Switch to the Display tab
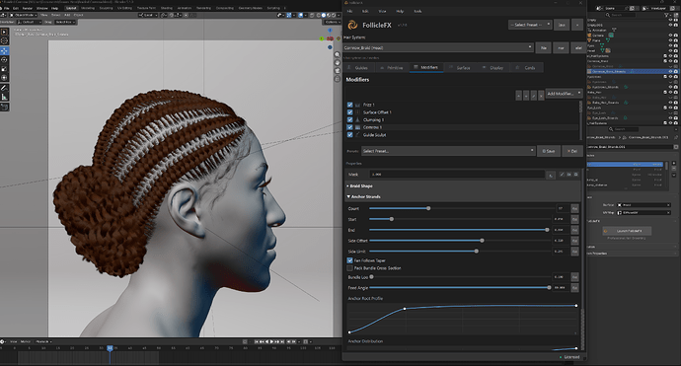The width and height of the screenshot is (681, 366). [492, 68]
